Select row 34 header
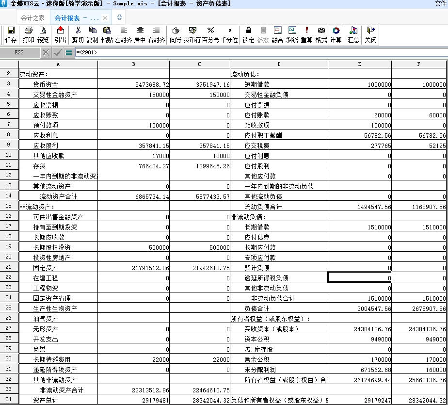Viewport: 448px width, 405px height. point(9,399)
